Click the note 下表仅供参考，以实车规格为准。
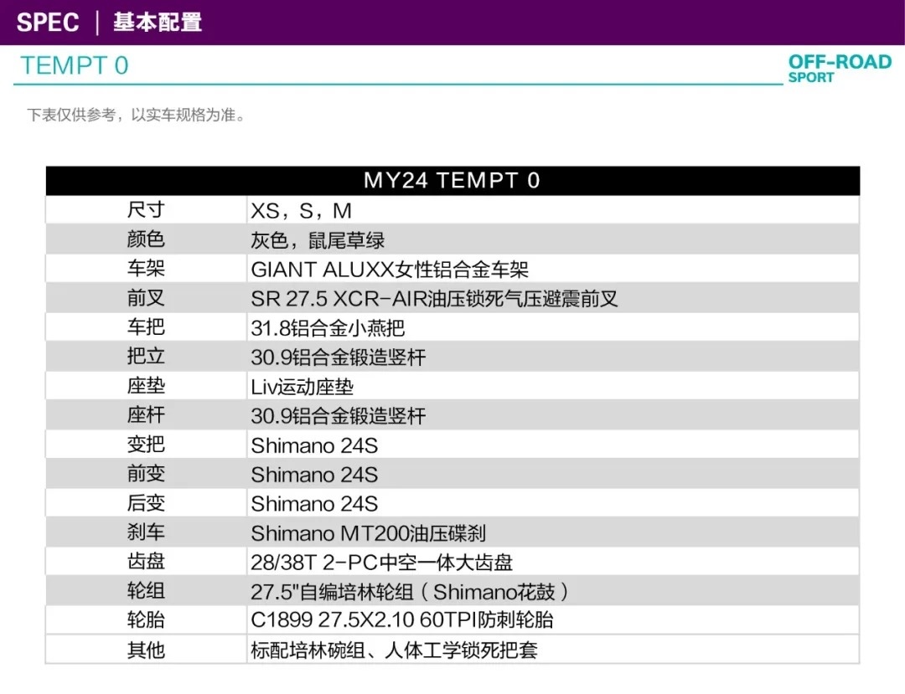905x694 pixels. tap(137, 116)
